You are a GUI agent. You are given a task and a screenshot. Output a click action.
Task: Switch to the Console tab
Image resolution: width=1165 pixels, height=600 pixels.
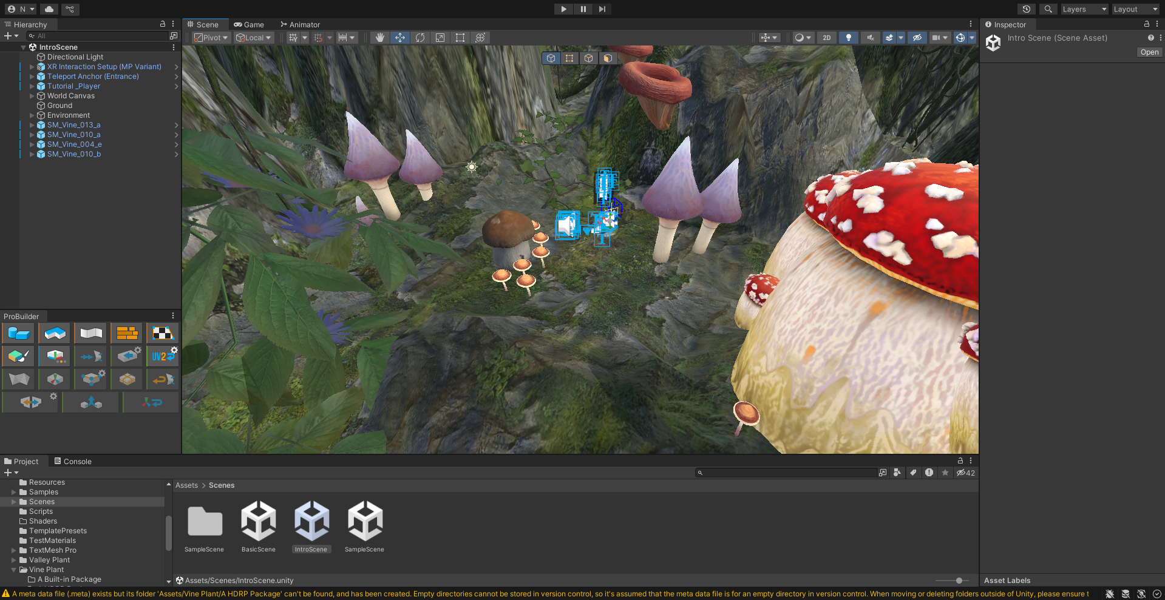72,461
